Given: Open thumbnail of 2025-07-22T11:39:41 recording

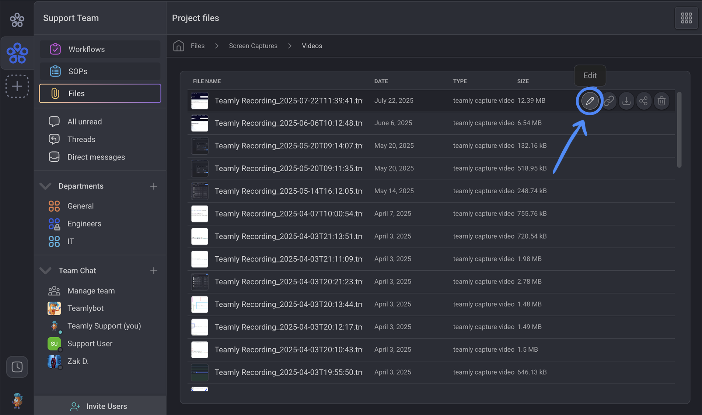Looking at the screenshot, I should coord(199,101).
